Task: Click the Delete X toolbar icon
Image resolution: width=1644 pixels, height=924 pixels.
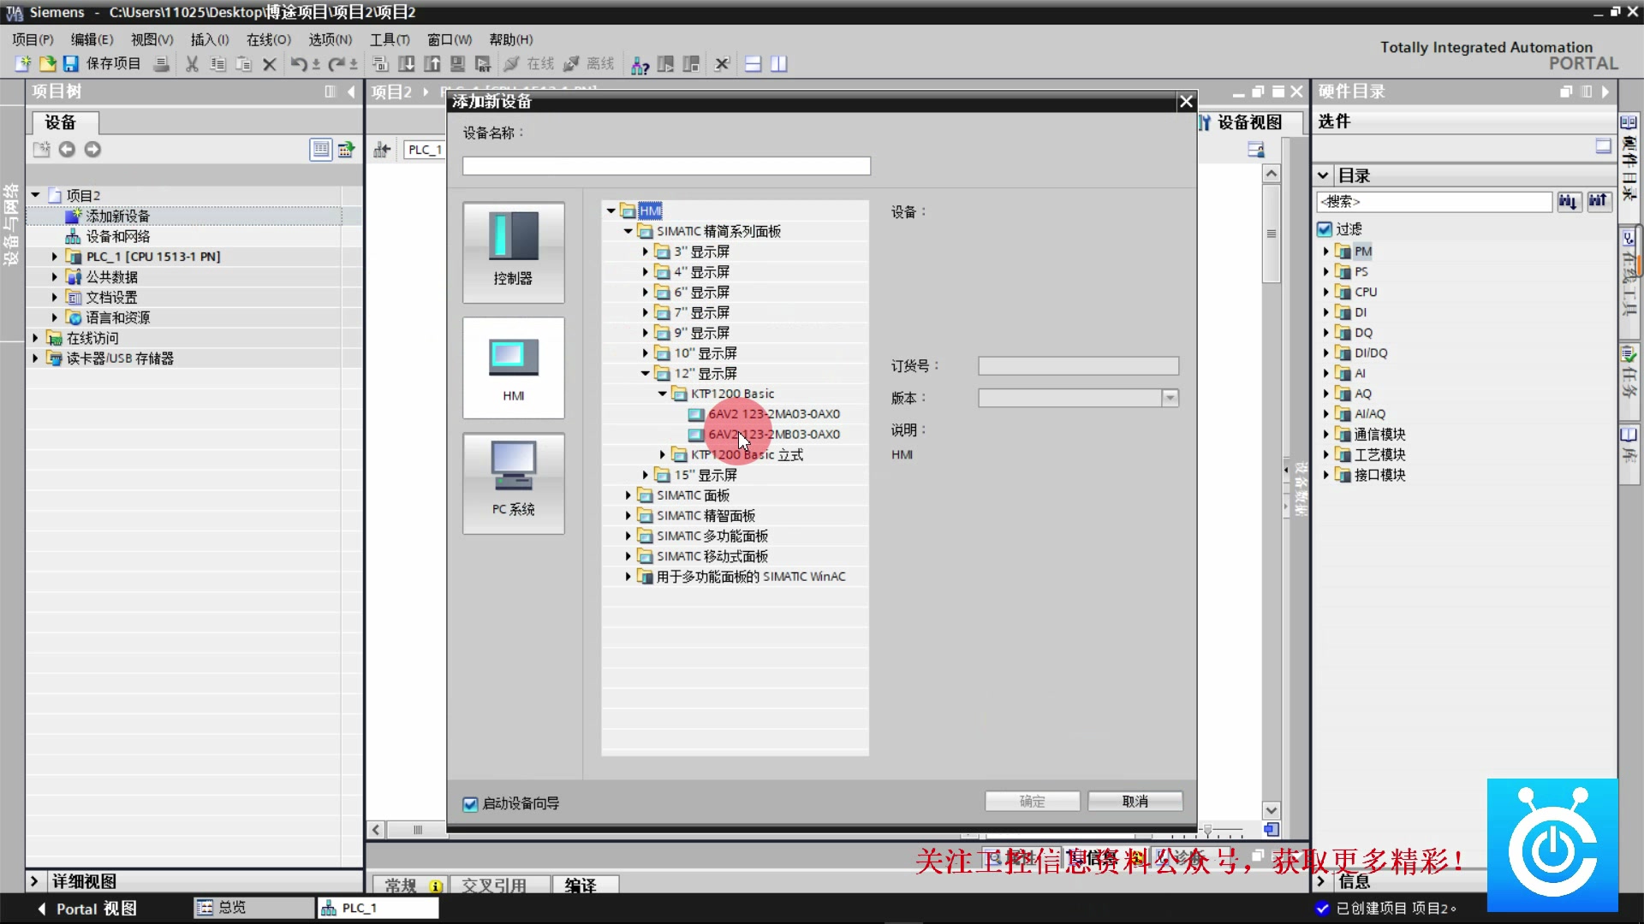Action: coord(269,64)
